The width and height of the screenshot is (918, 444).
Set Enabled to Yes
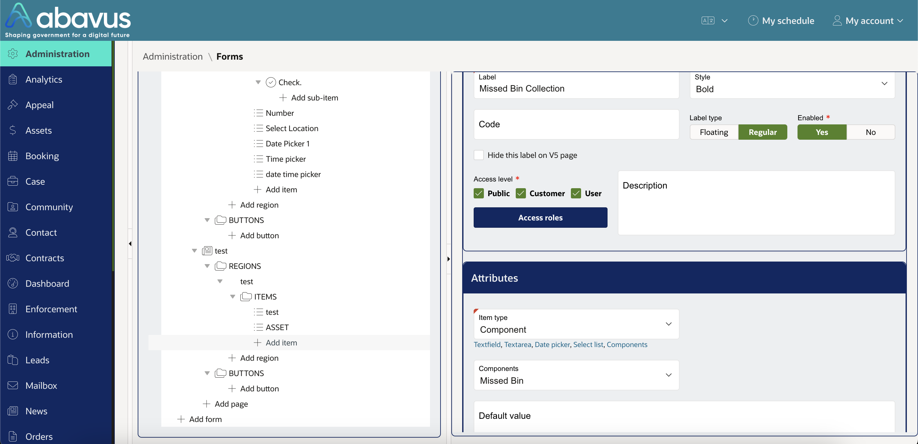822,132
